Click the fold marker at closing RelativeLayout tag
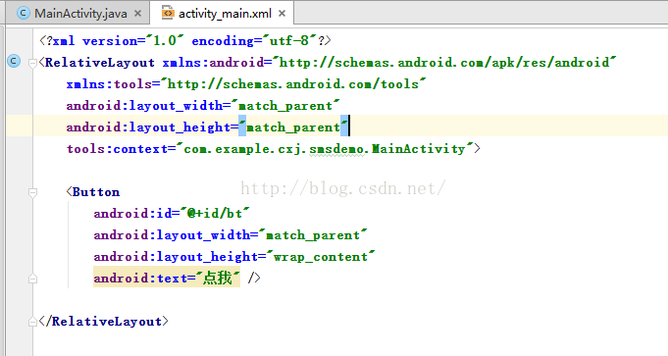The height and width of the screenshot is (356, 668). point(32,322)
